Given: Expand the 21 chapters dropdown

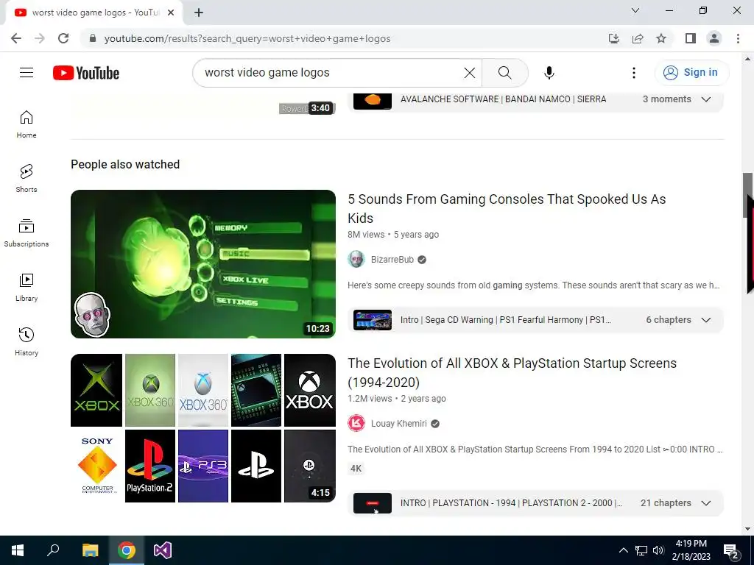Looking at the screenshot, I should (706, 503).
